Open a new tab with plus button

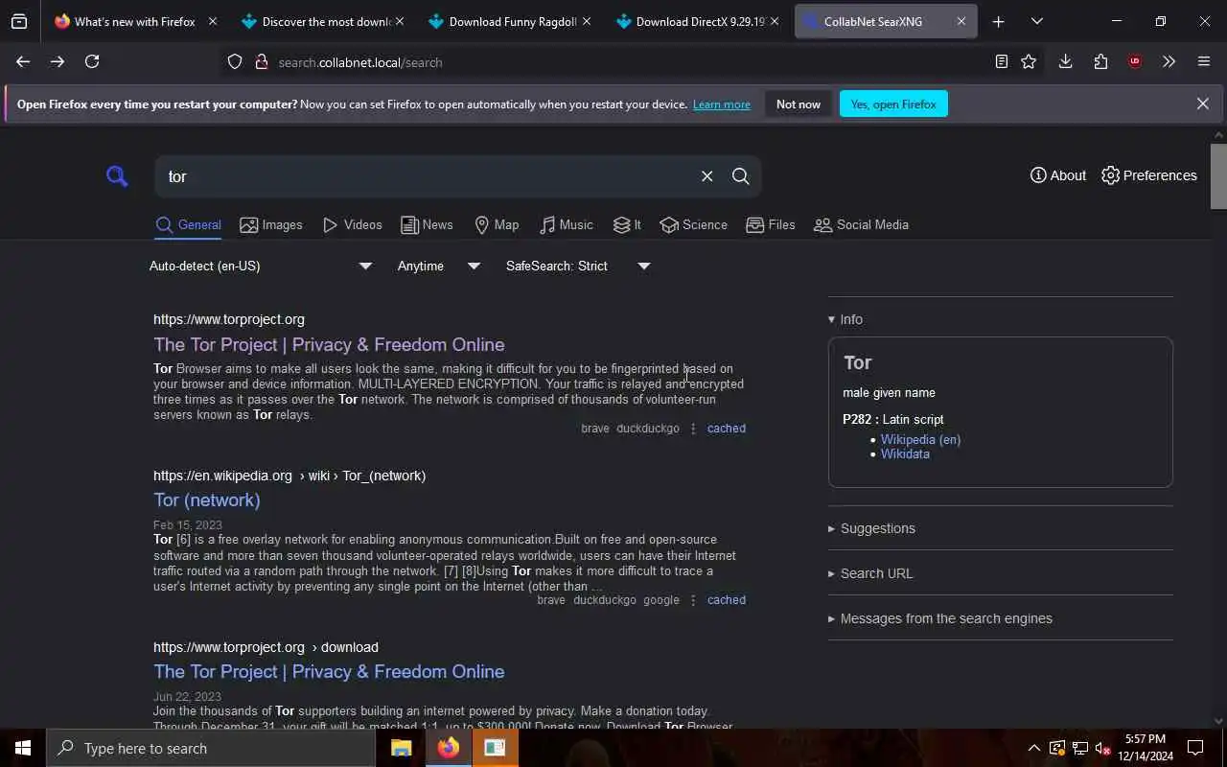click(998, 21)
